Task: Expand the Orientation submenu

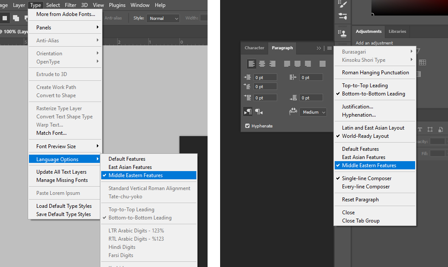Action: 65,54
